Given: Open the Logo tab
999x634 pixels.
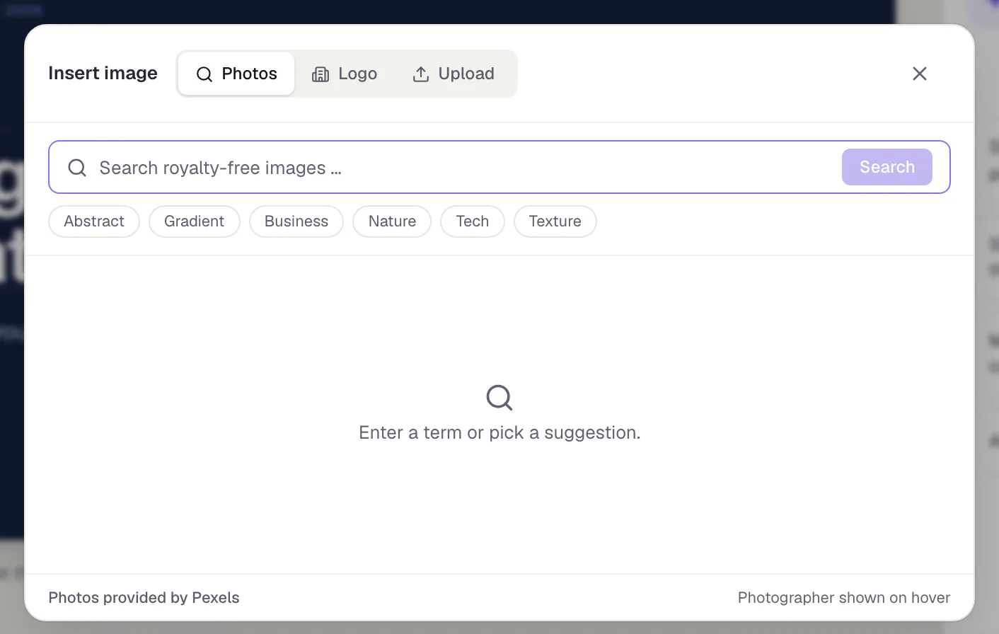Looking at the screenshot, I should 345,74.
